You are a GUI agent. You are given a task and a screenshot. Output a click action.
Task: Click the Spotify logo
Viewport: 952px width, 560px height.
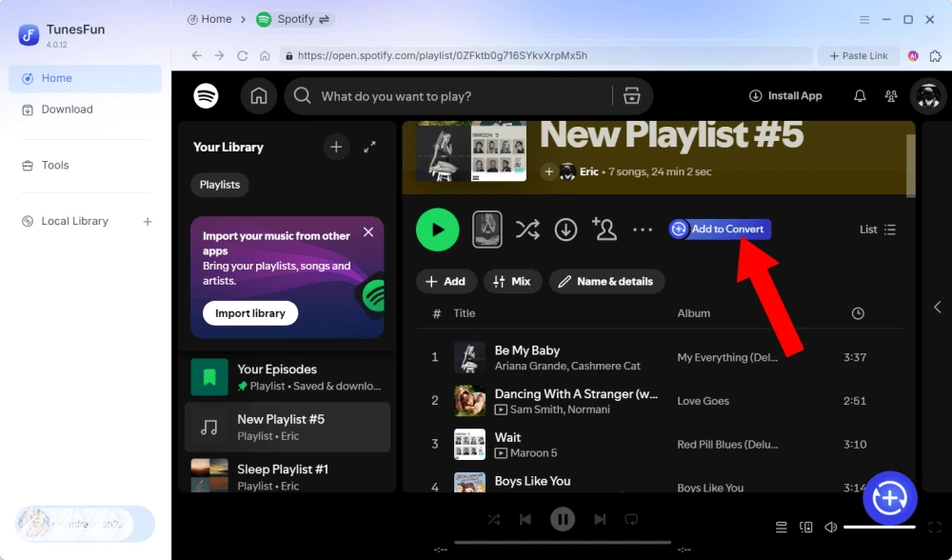pyautogui.click(x=207, y=96)
